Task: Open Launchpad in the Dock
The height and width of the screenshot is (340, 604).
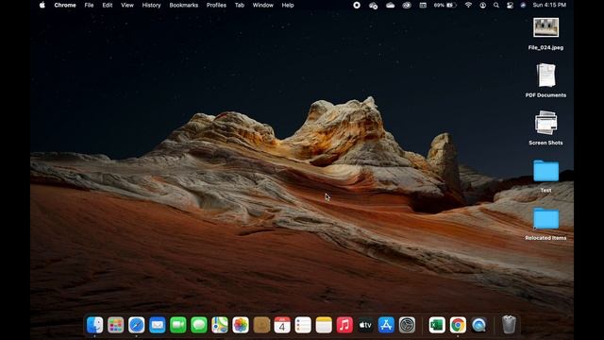Action: 115,325
